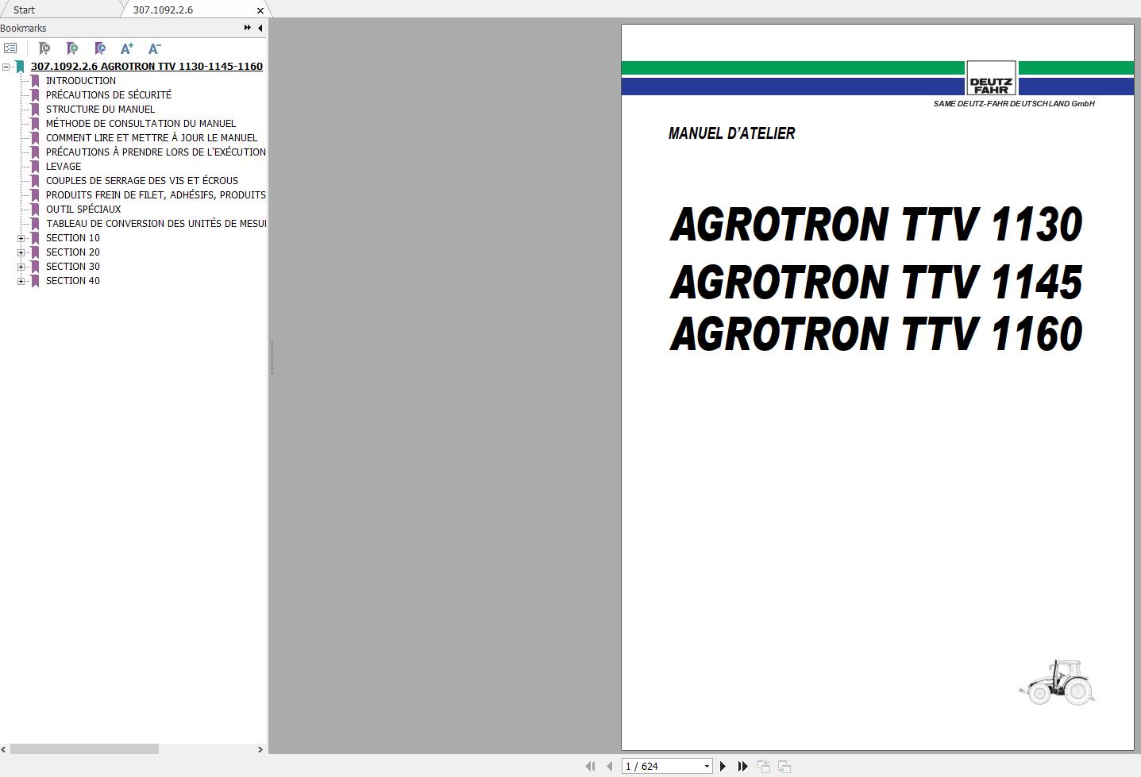Jump to the last page

(742, 766)
